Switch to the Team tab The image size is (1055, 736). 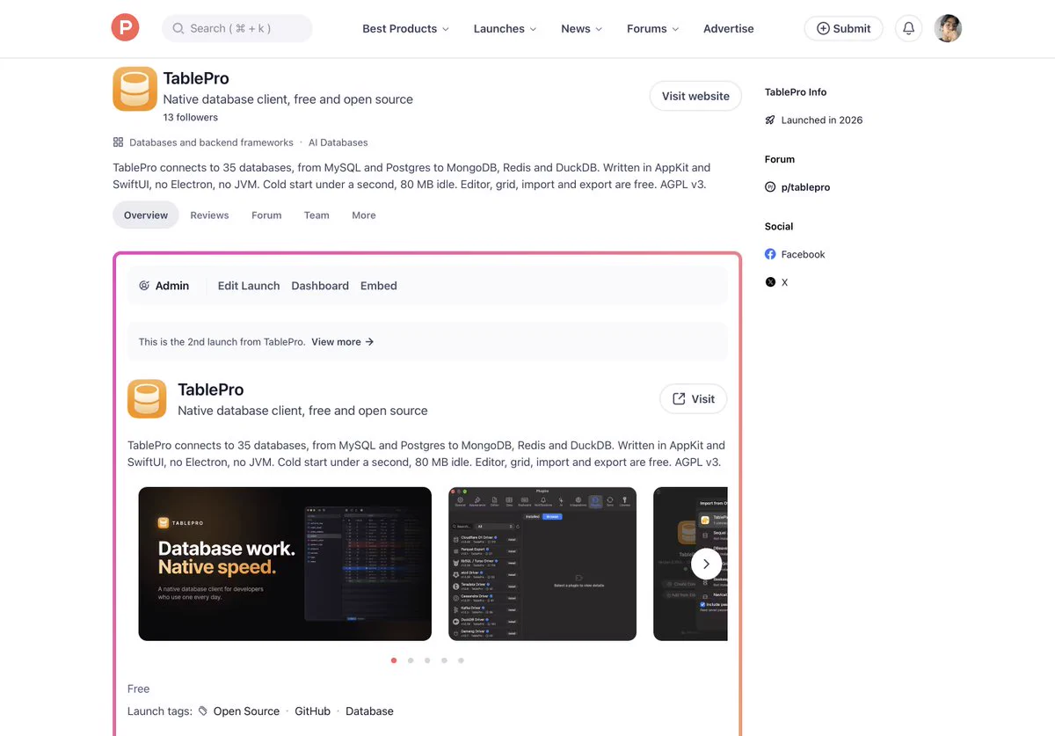coord(316,215)
